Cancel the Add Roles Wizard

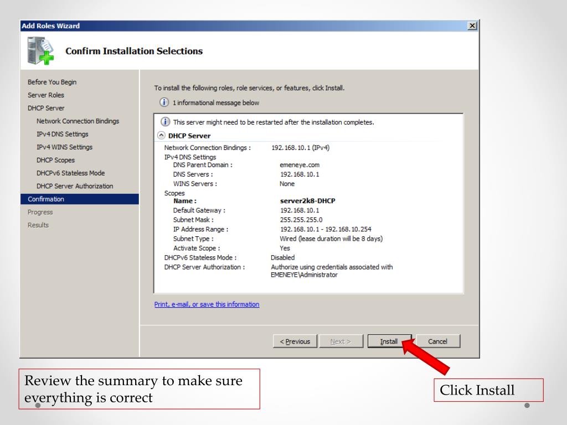point(438,341)
